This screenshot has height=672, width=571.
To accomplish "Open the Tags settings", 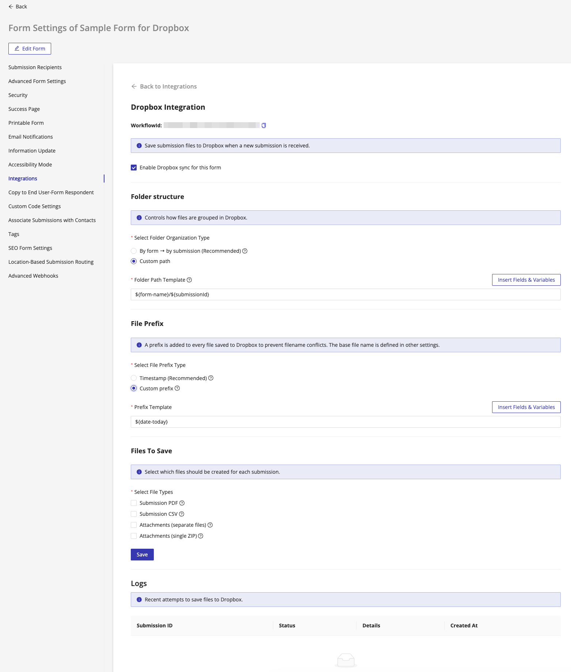I will tap(14, 234).
